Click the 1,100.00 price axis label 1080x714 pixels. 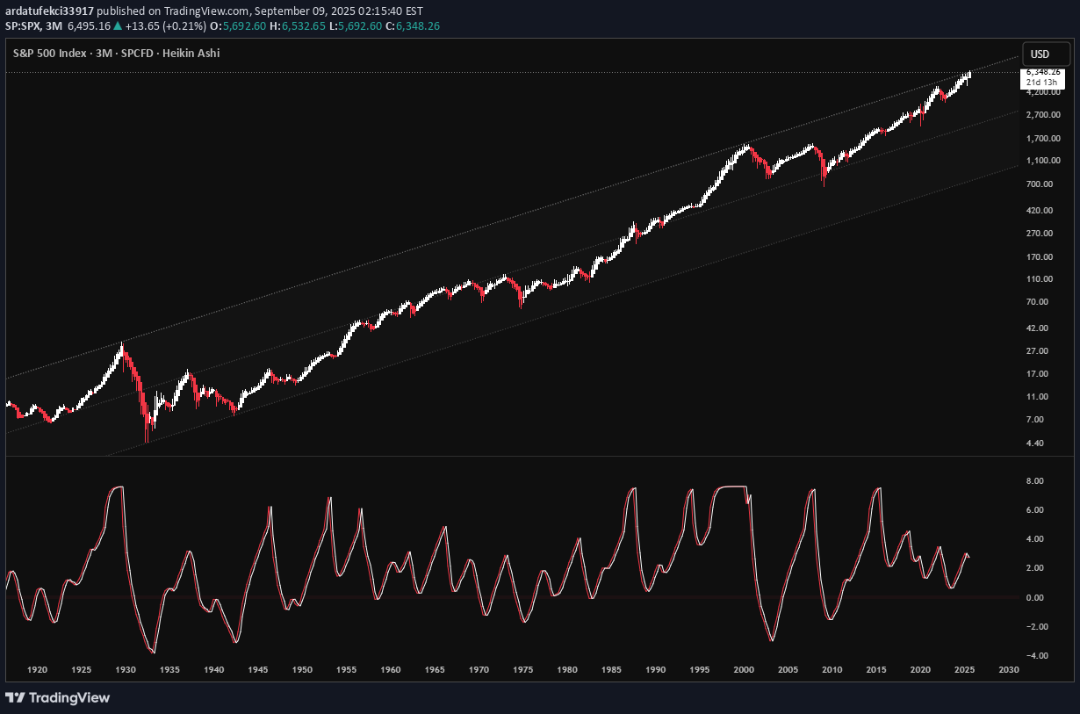(x=1043, y=161)
